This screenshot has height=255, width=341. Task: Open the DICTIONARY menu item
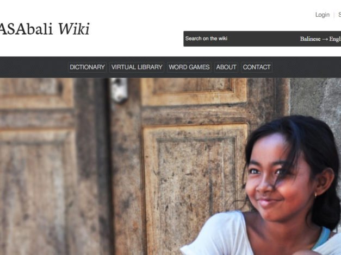coord(87,67)
